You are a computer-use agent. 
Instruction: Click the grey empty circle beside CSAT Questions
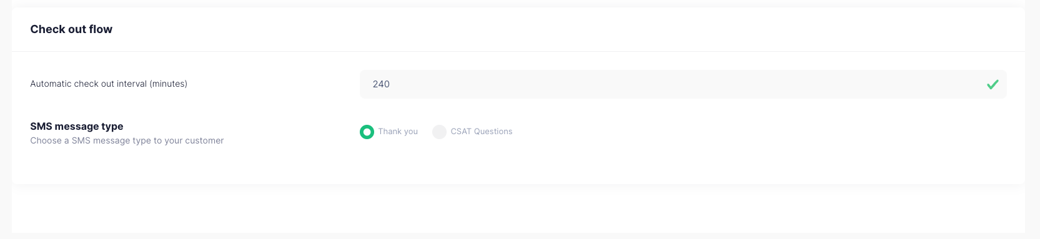click(x=439, y=132)
